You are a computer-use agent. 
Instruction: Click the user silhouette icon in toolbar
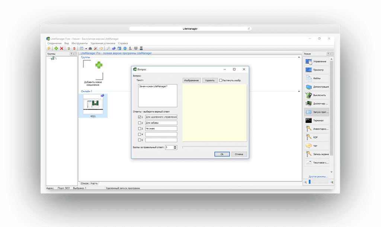(130, 49)
